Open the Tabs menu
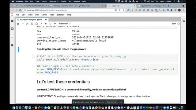The width and height of the screenshot is (196, 110). click(x=52, y=15)
